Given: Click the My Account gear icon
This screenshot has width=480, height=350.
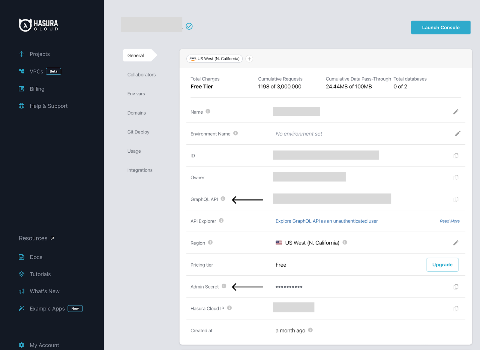Looking at the screenshot, I should coord(22,345).
